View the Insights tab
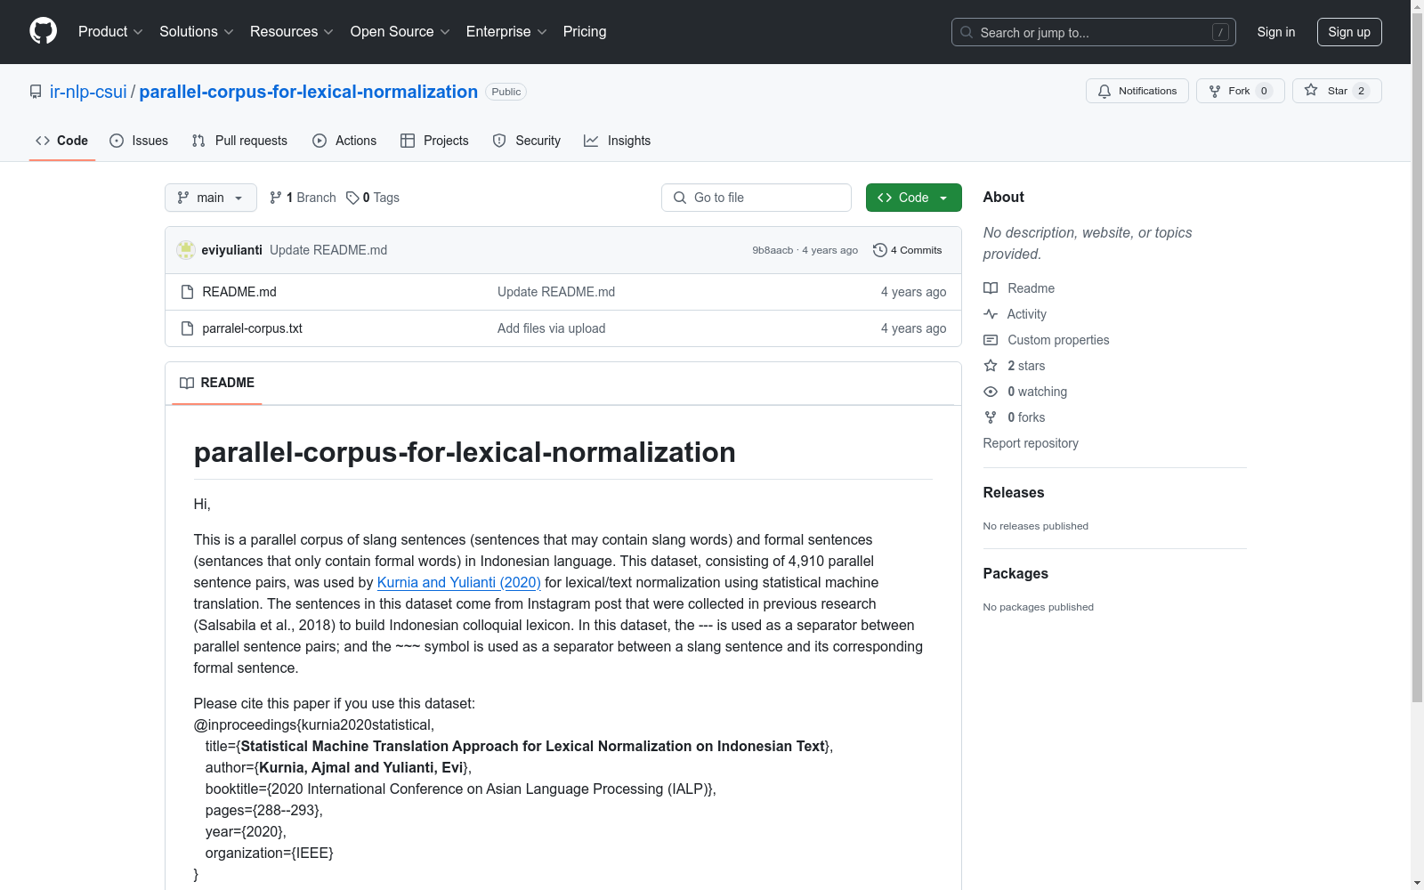Viewport: 1424px width, 890px height. pos(617,141)
